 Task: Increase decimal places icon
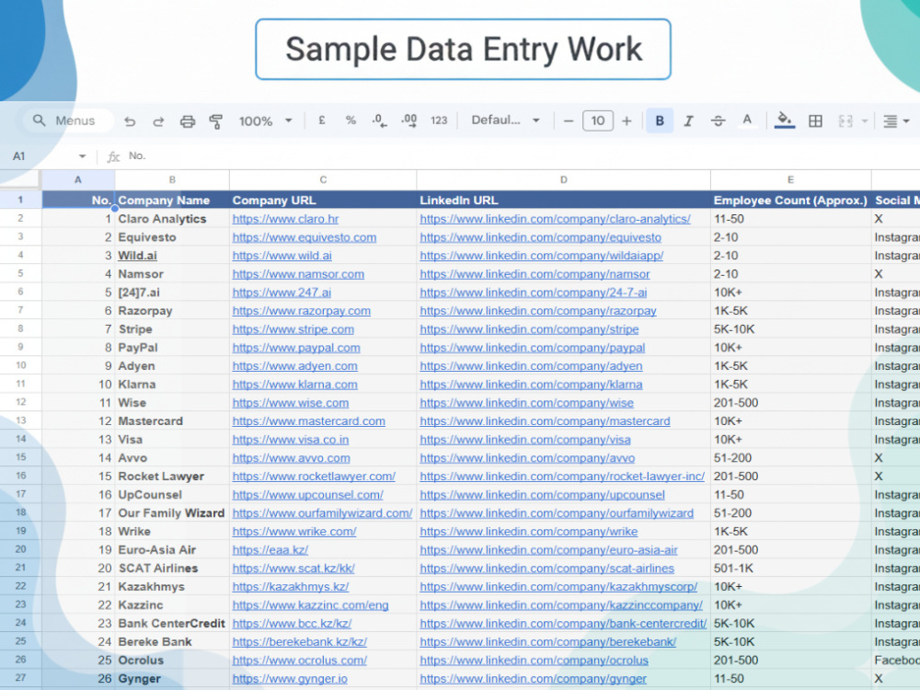click(409, 121)
